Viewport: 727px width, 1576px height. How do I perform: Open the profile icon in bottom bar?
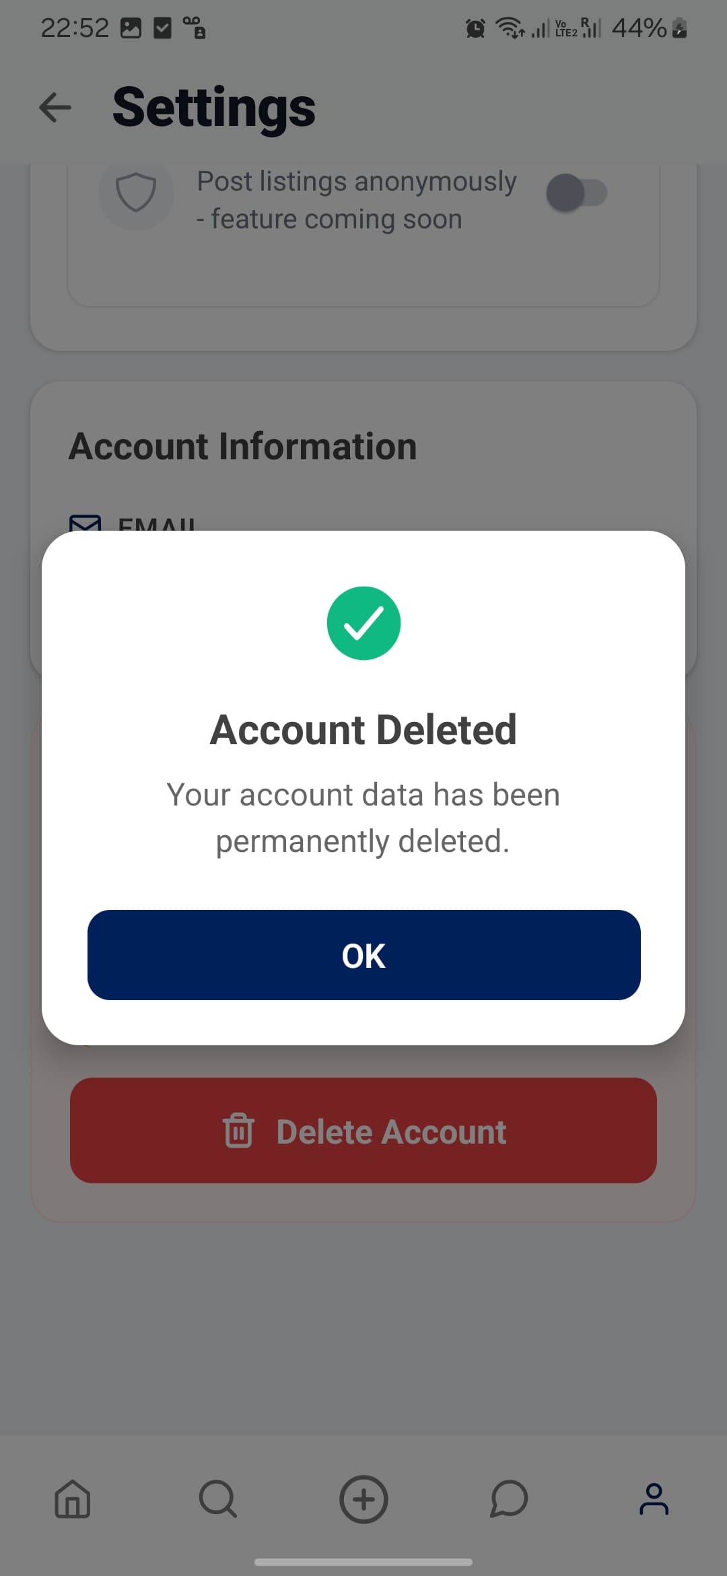654,1499
